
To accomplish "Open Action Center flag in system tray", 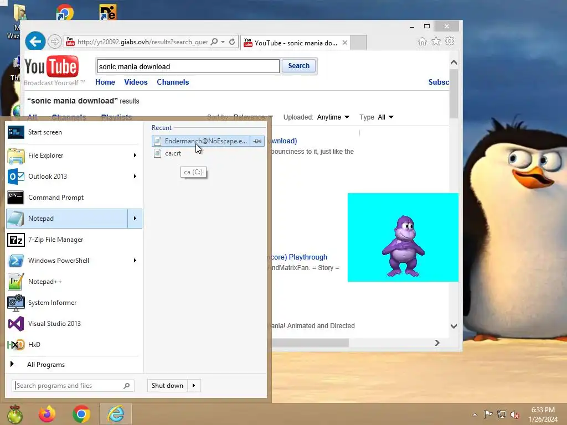I will (488, 414).
